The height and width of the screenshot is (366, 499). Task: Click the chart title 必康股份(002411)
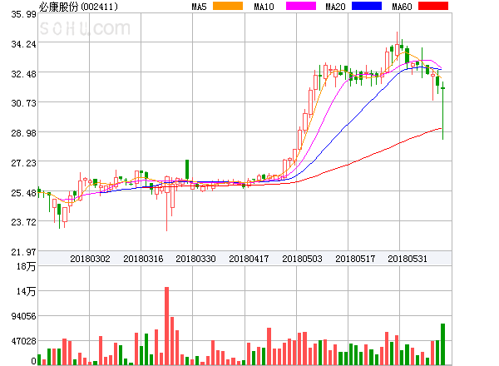point(78,7)
